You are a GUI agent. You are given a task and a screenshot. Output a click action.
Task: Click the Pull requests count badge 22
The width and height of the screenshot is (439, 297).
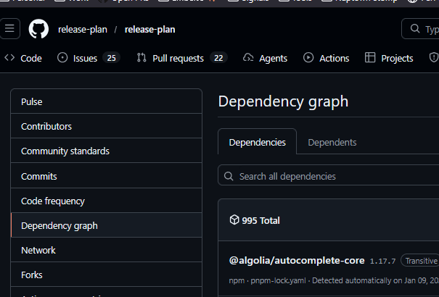click(x=218, y=58)
